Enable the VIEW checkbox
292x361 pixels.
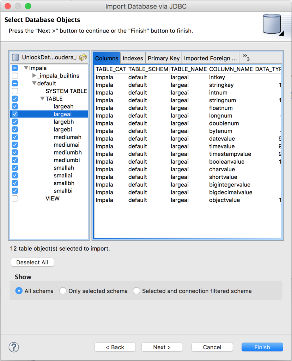point(15,198)
